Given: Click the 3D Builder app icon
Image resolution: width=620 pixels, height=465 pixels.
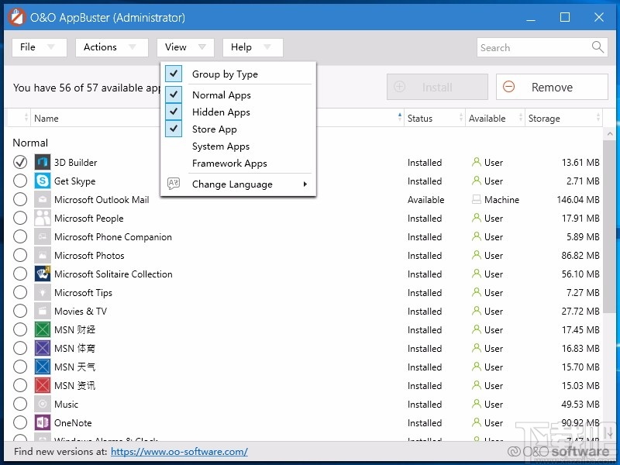Looking at the screenshot, I should (x=42, y=162).
